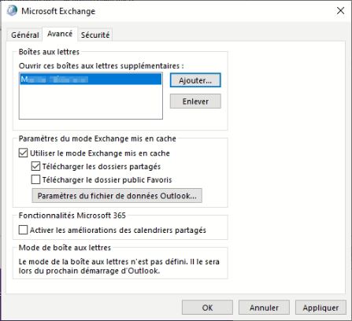352x321 pixels.
Task: Click the Microsoft Exchange title bar text
Action: (x=58, y=11)
